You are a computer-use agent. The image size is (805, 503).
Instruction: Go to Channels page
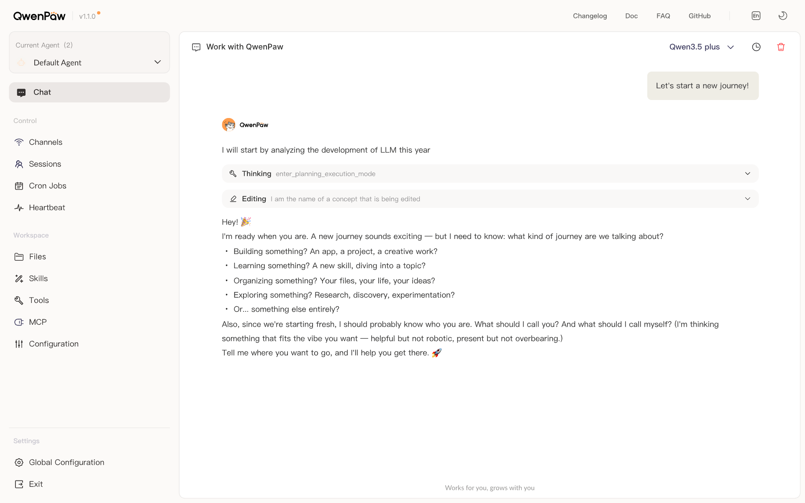46,142
